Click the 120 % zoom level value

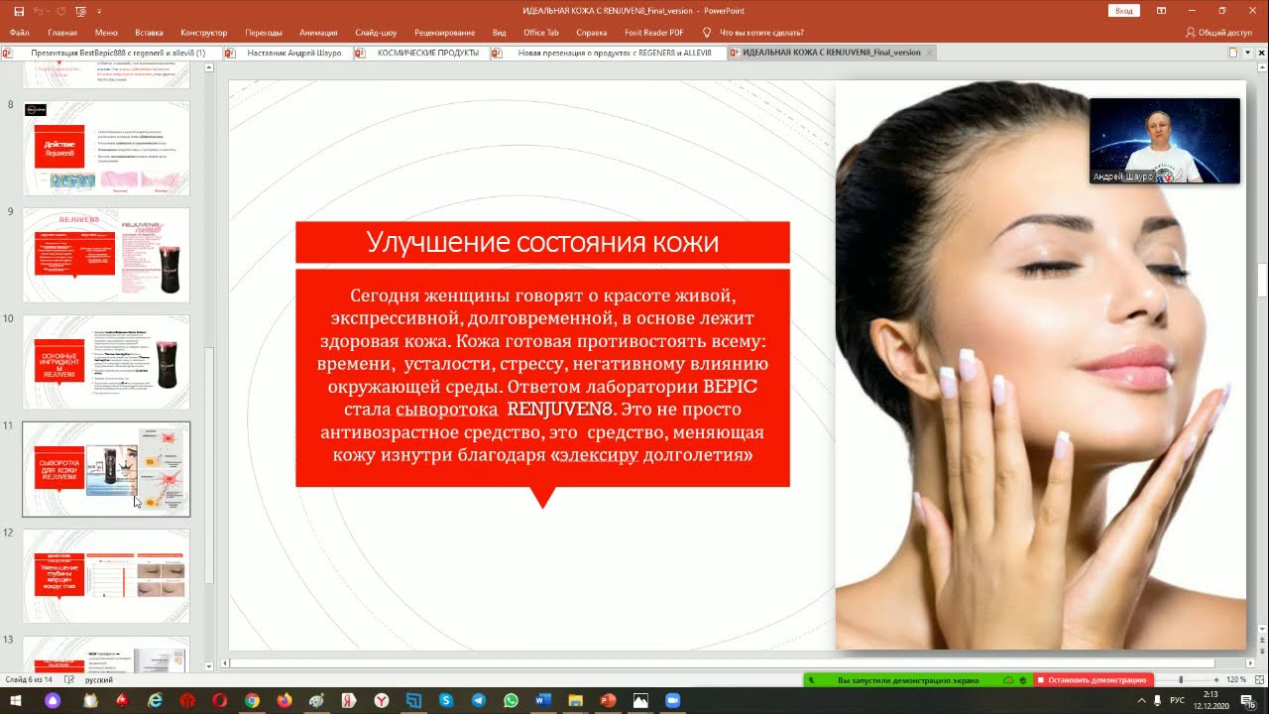[1236, 680]
